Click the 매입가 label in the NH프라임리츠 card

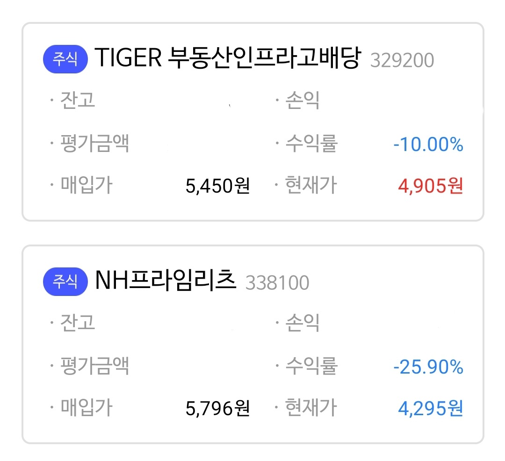(87, 408)
